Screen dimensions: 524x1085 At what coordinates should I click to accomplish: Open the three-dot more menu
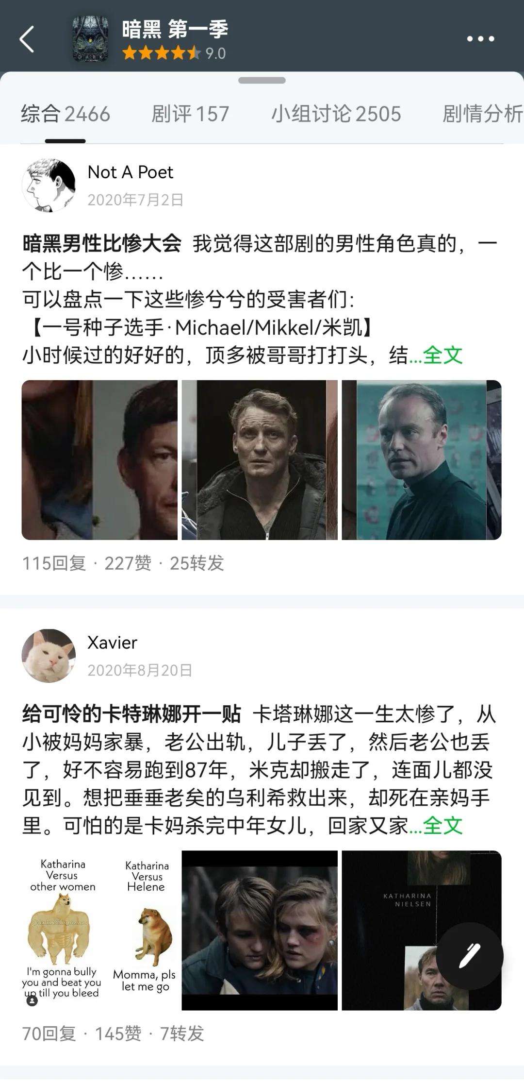480,39
